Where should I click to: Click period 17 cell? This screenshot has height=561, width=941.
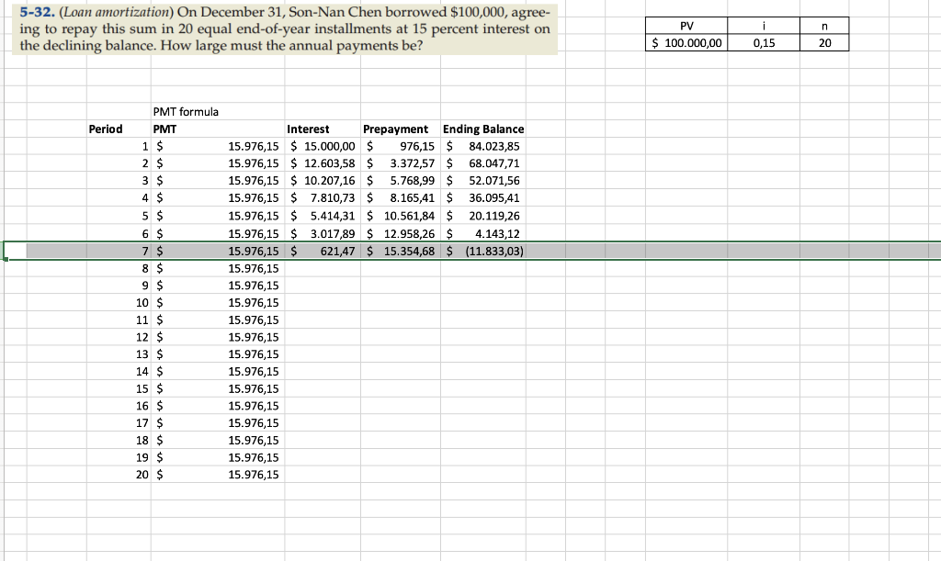119,423
